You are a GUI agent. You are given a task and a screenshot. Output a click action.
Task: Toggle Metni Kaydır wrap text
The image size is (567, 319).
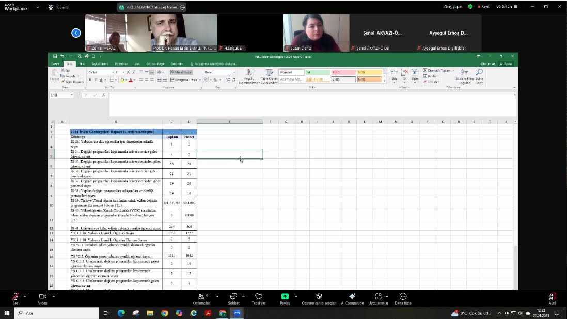pos(181,72)
